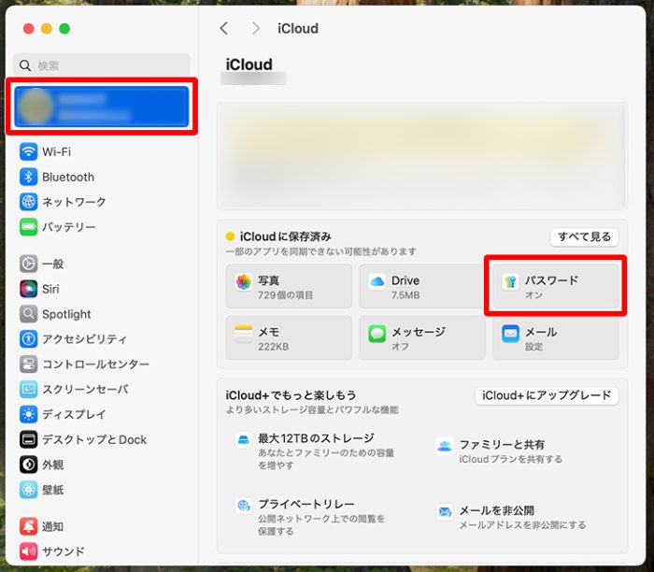654x572 pixels.
Task: Click the Wi-Fi icon in sidebar
Action: [x=29, y=151]
